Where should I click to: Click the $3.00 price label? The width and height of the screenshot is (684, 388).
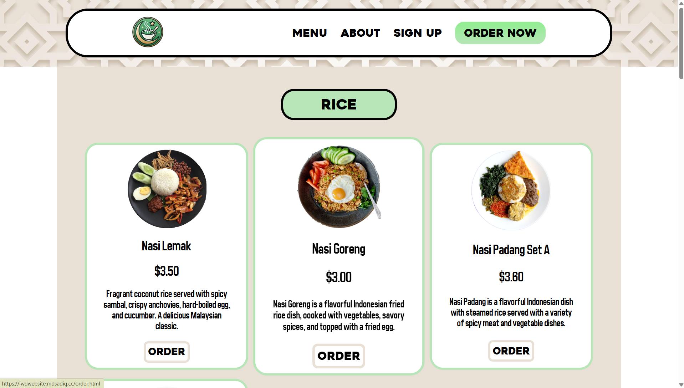click(x=339, y=277)
